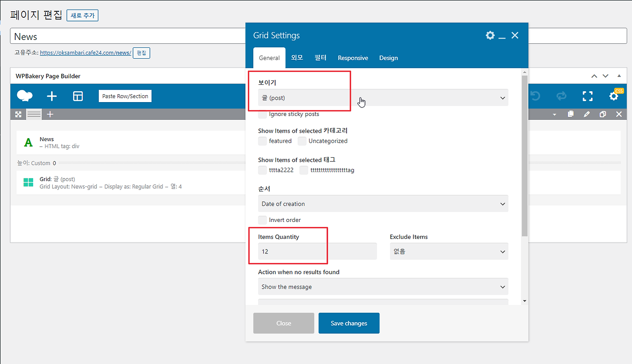Check the Uncategorized category box
This screenshot has width=632, height=364.
(x=302, y=141)
